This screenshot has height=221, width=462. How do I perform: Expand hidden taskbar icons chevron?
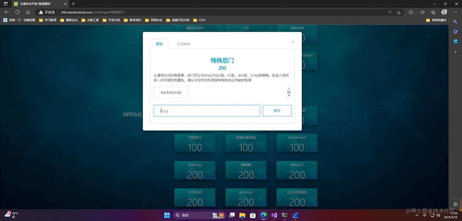(x=417, y=215)
